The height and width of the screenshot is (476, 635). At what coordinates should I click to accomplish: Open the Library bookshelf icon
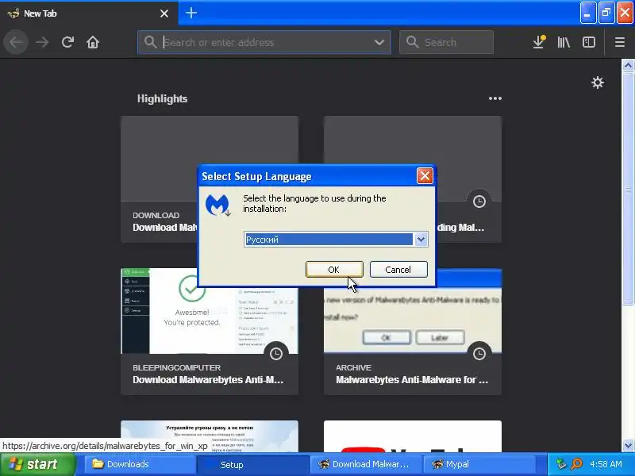pyautogui.click(x=564, y=42)
